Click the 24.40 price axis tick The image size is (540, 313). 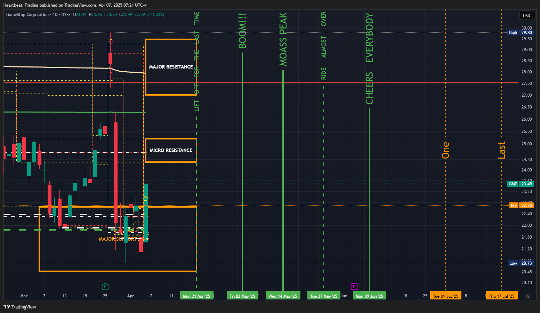526,160
